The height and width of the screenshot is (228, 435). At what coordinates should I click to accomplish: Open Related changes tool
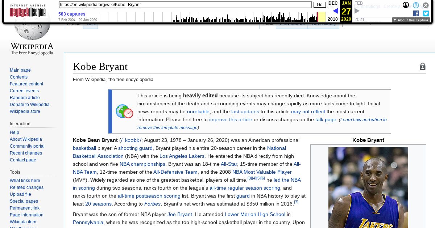[x=26, y=187]
